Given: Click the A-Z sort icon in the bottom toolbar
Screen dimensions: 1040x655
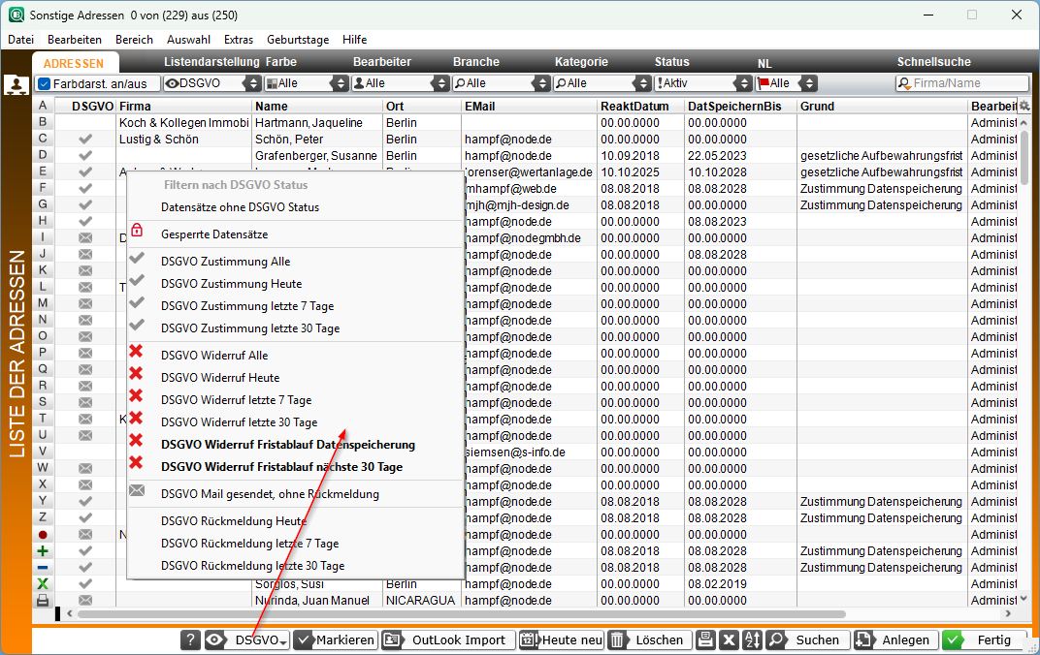Looking at the screenshot, I should coord(751,640).
